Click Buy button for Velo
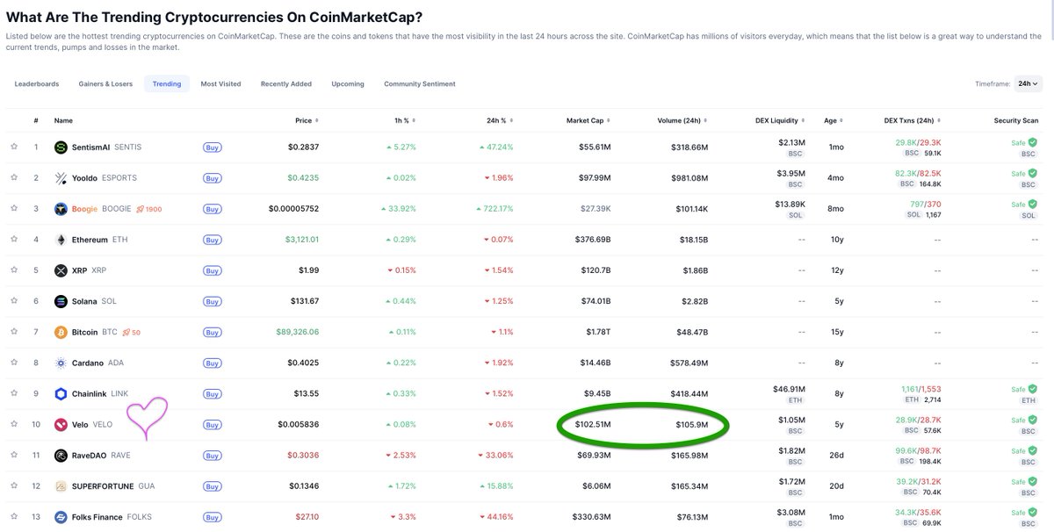 [212, 425]
